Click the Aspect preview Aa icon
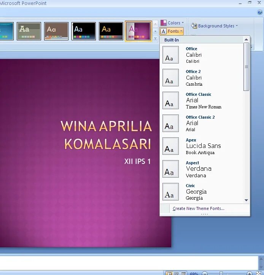This screenshot has width=264, height=275. [170, 169]
